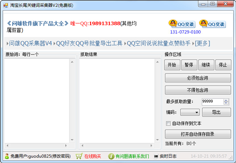Image resolution: width=236 pixels, height=163 pixels.
Task: Click the [更多] link
Action: tap(203, 44)
